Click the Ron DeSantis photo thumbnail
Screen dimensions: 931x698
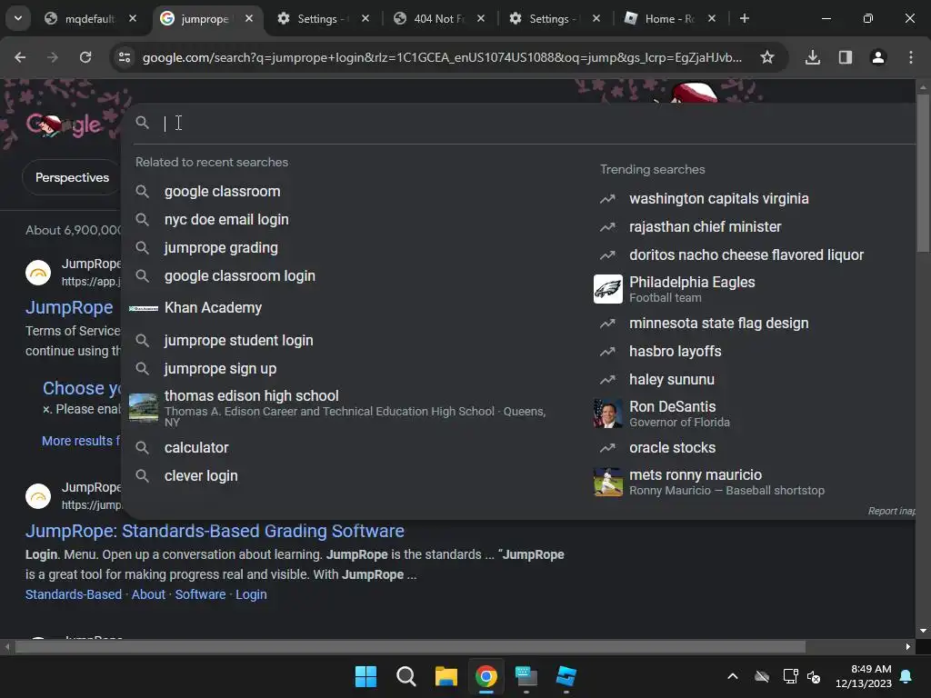pos(608,414)
